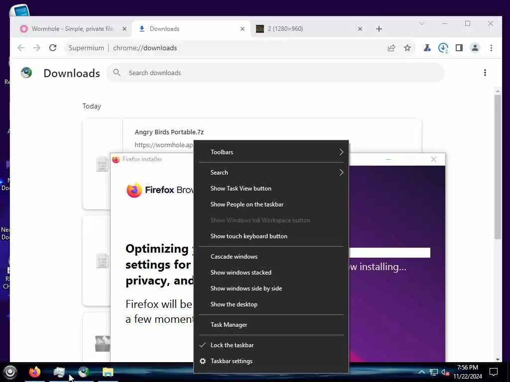This screenshot has width=510, height=382.
Task: Open Supermium browser taskbar icon
Action: [84, 372]
